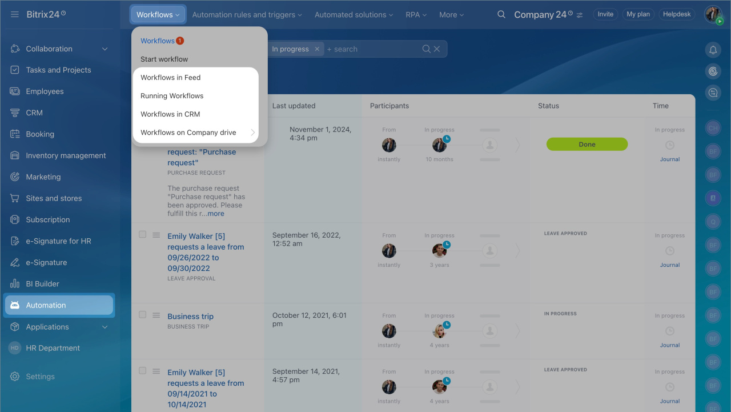Open HR Department in the sidebar
The image size is (731, 412).
point(53,348)
